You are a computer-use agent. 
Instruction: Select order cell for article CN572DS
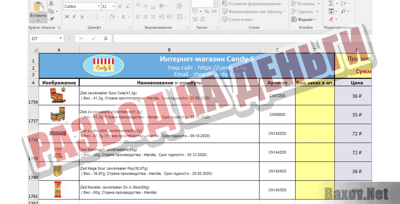click(x=315, y=96)
